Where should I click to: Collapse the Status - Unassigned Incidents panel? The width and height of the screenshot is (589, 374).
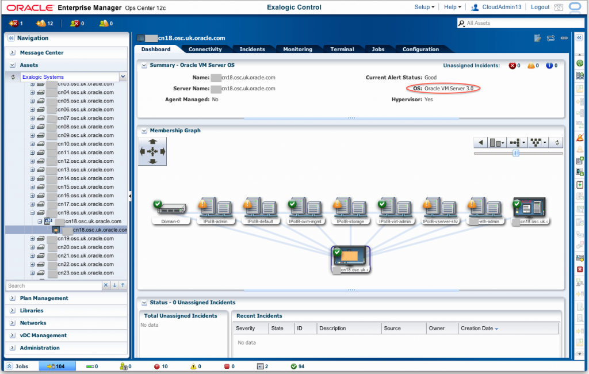(144, 303)
